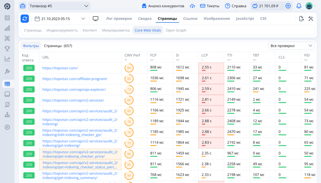Select the Индексируемость sub-tab
This screenshot has width=321, height=183.
[62, 30]
